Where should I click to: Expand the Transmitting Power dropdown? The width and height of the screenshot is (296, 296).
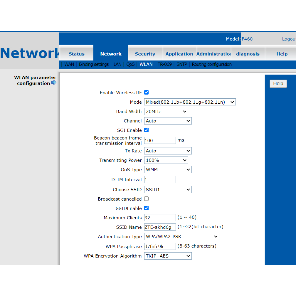point(166,160)
